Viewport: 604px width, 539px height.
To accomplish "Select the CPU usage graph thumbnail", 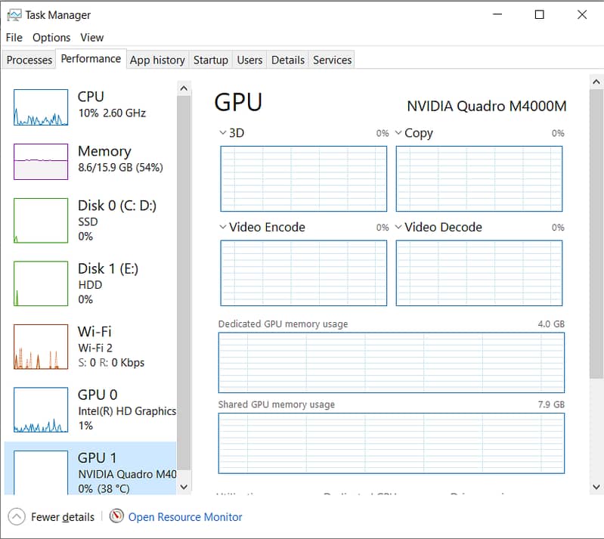I will (x=41, y=107).
